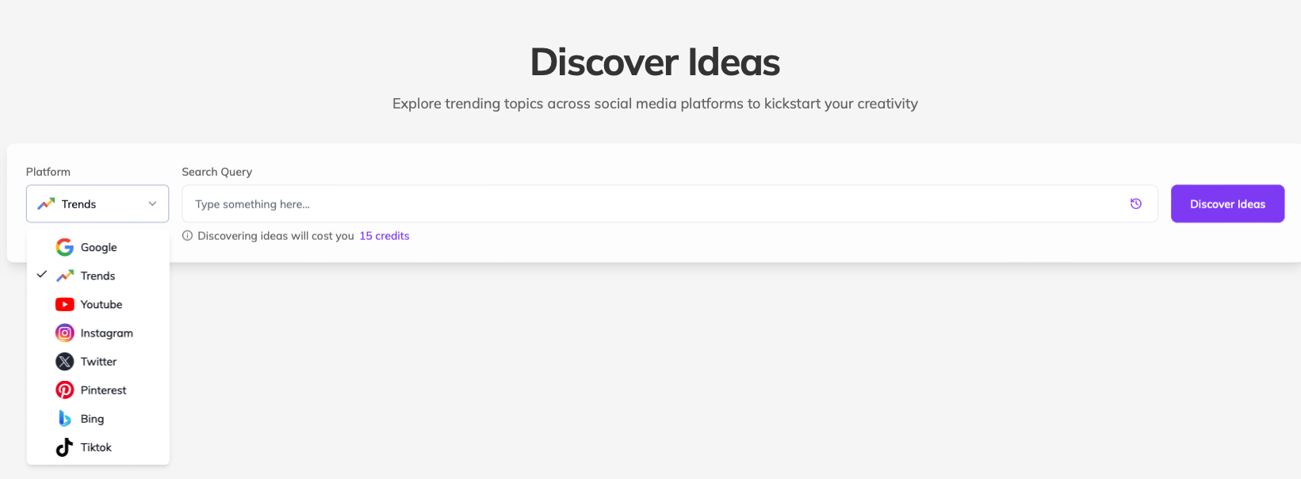Screen dimensions: 1301x479
Task: Select Youtube from platform list
Action: [98, 305]
